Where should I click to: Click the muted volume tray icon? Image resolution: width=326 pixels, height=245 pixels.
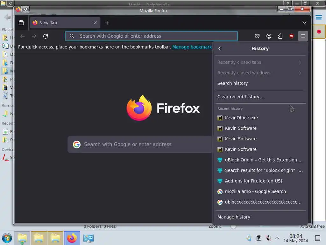268,238
